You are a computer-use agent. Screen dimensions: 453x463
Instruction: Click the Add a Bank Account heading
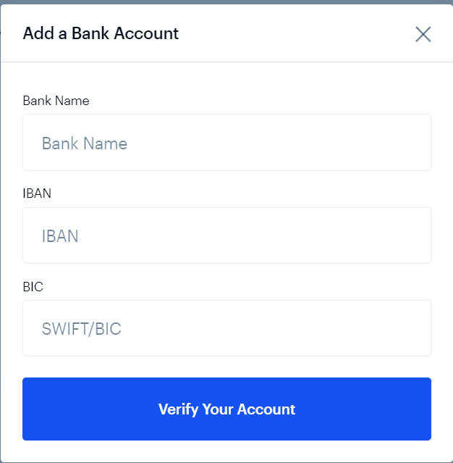101,33
